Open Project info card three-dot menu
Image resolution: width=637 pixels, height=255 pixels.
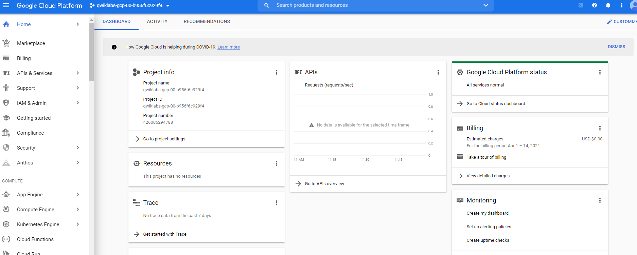277,72
